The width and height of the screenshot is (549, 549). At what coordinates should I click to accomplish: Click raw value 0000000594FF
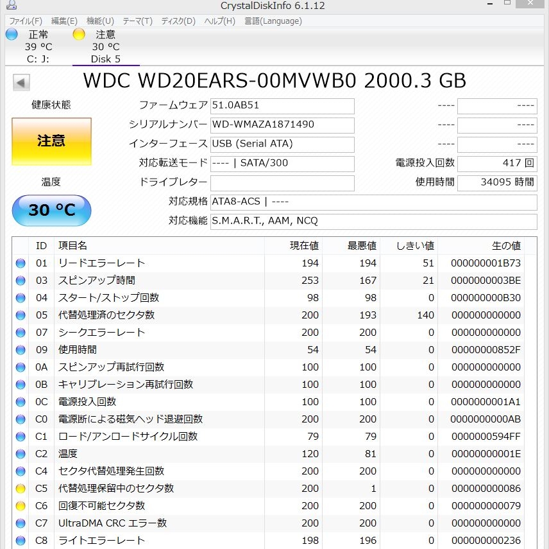tap(486, 437)
